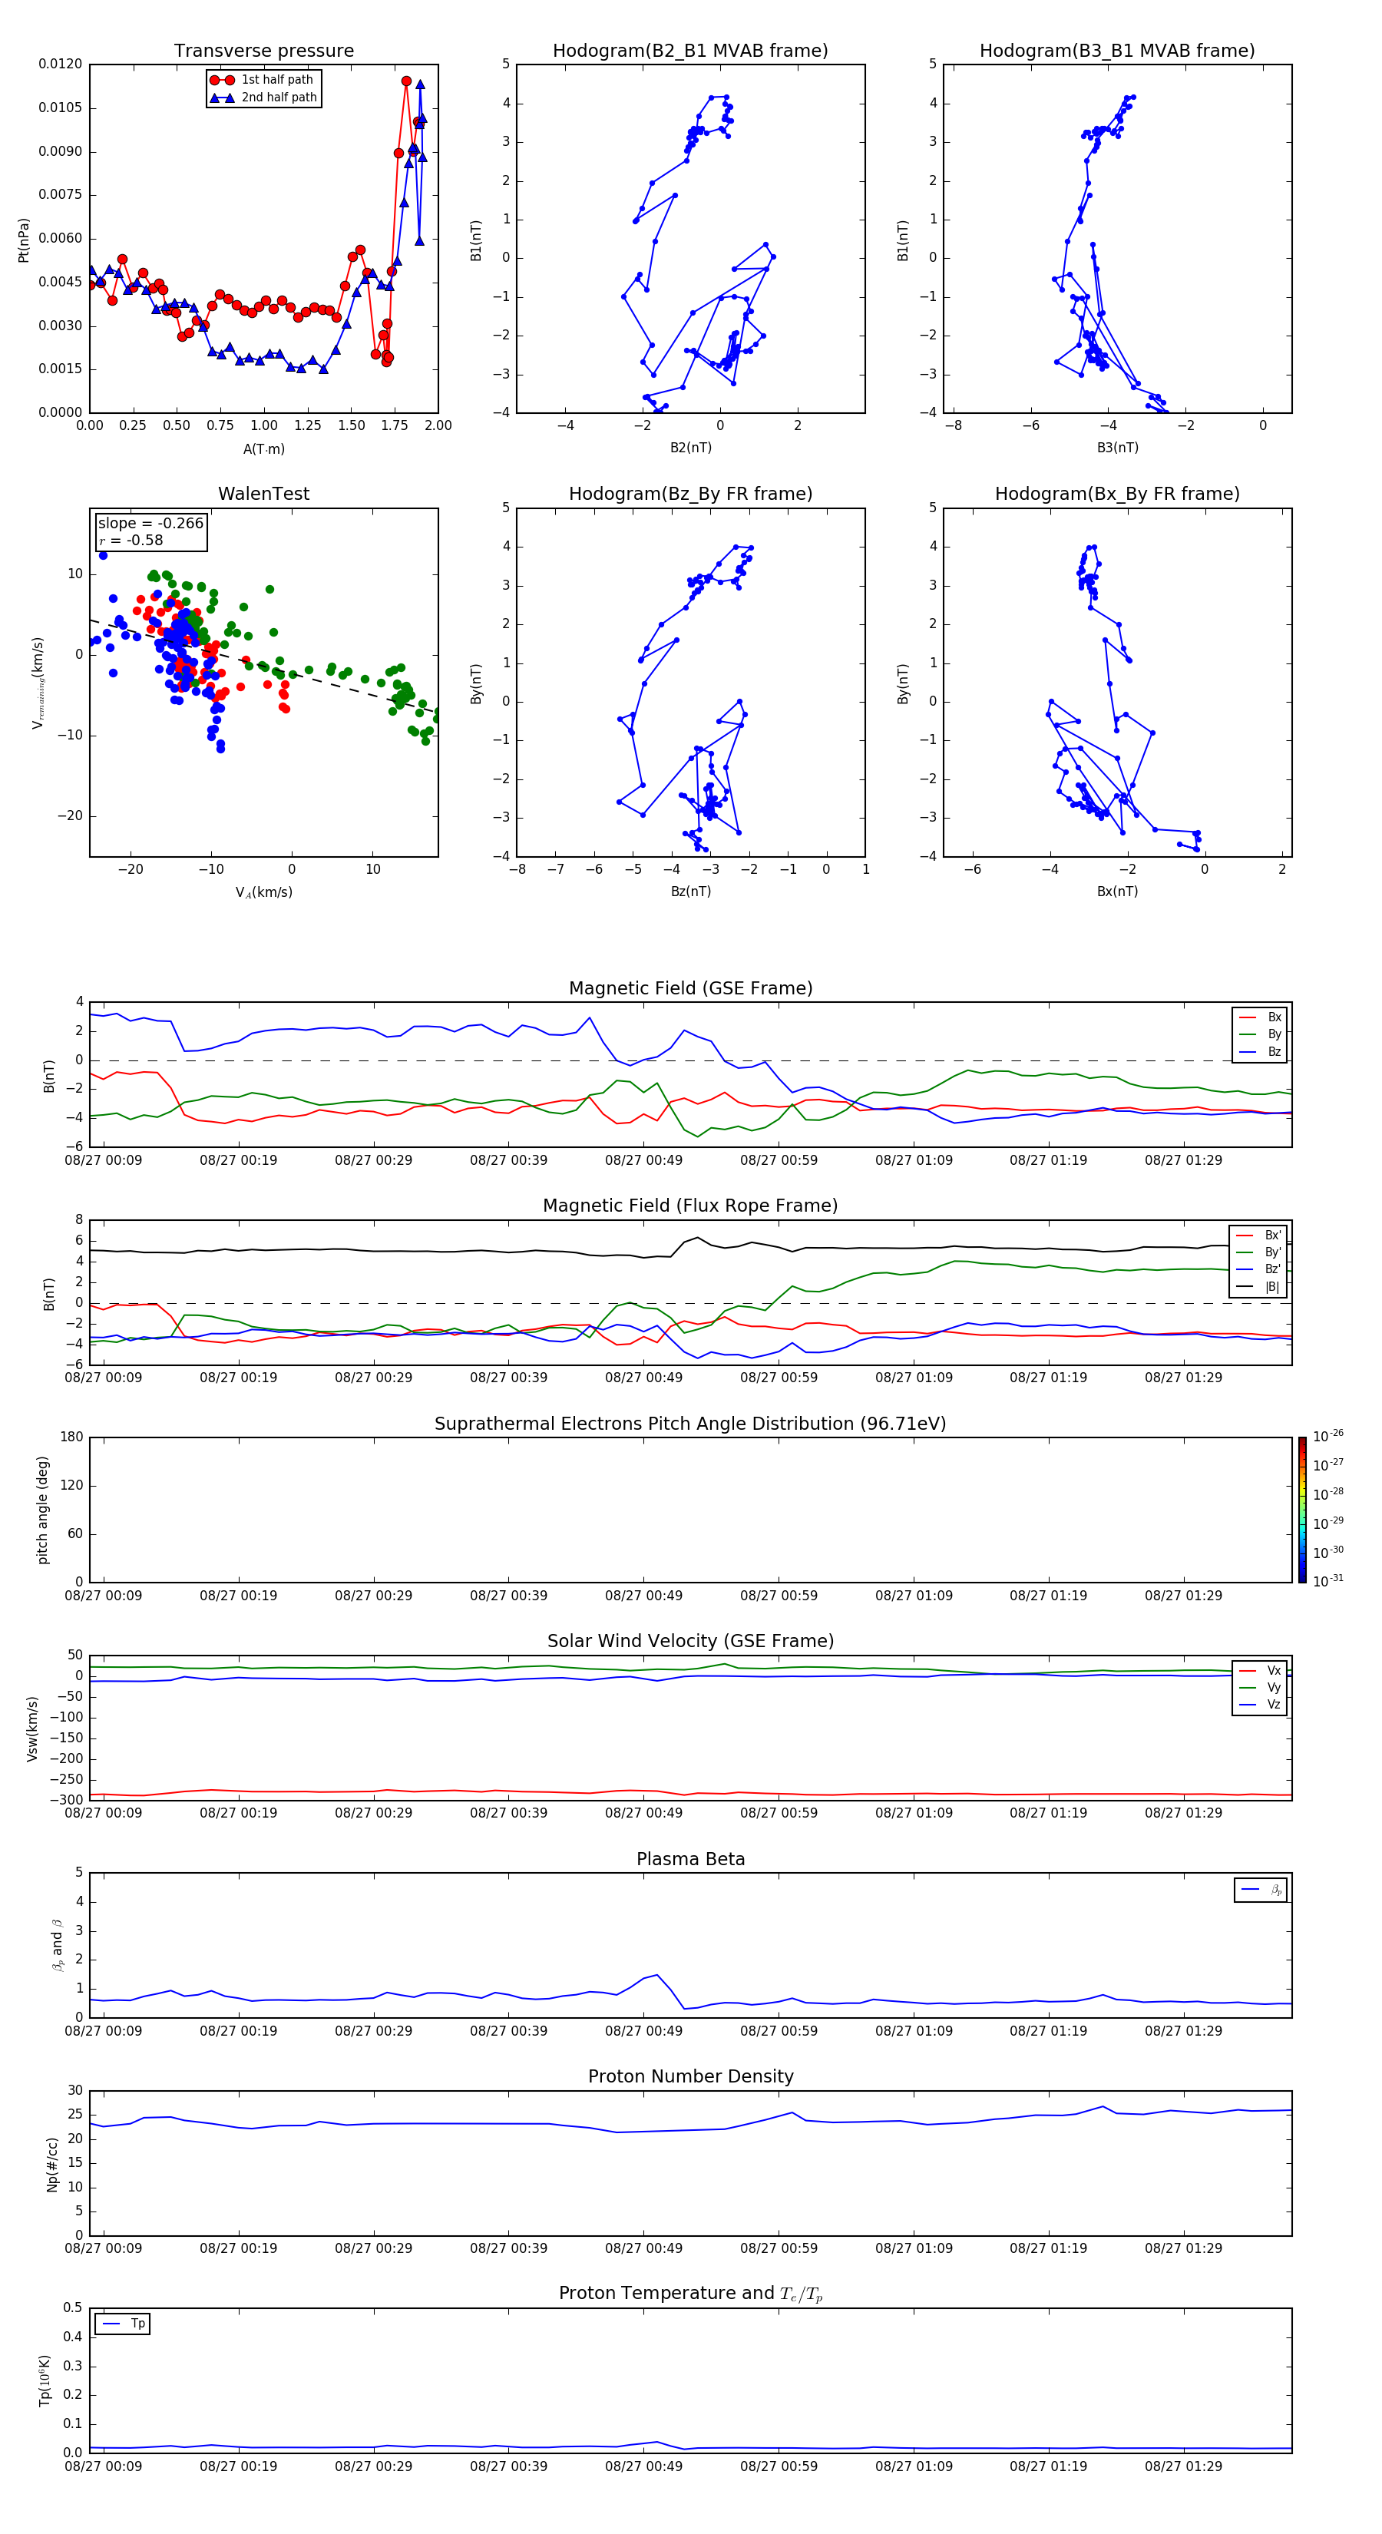This screenshot has height=2534, width=1382.
Task: Click the 'WalenTest' plot title
Action: coord(263,494)
